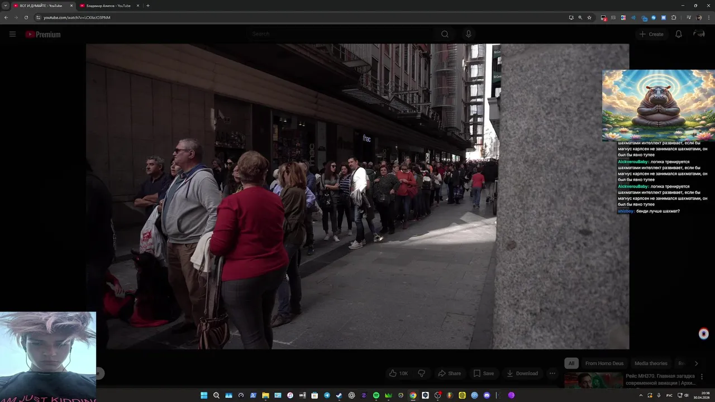Open the YouTube guide hamburger menu
Image resolution: width=715 pixels, height=402 pixels.
point(12,34)
